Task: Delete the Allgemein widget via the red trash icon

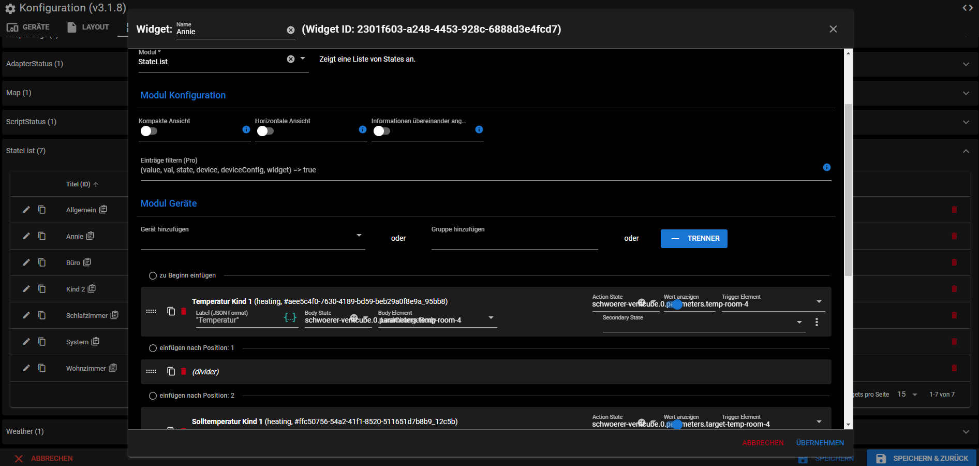Action: (954, 210)
